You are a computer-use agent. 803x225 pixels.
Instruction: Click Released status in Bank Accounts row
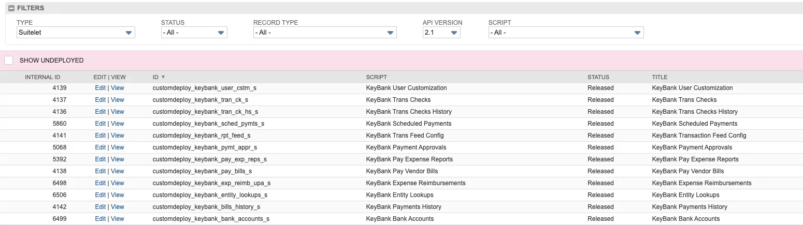pos(600,219)
